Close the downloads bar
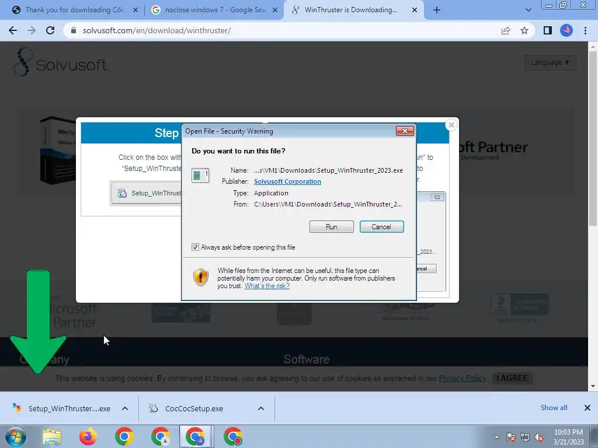 coord(587,408)
